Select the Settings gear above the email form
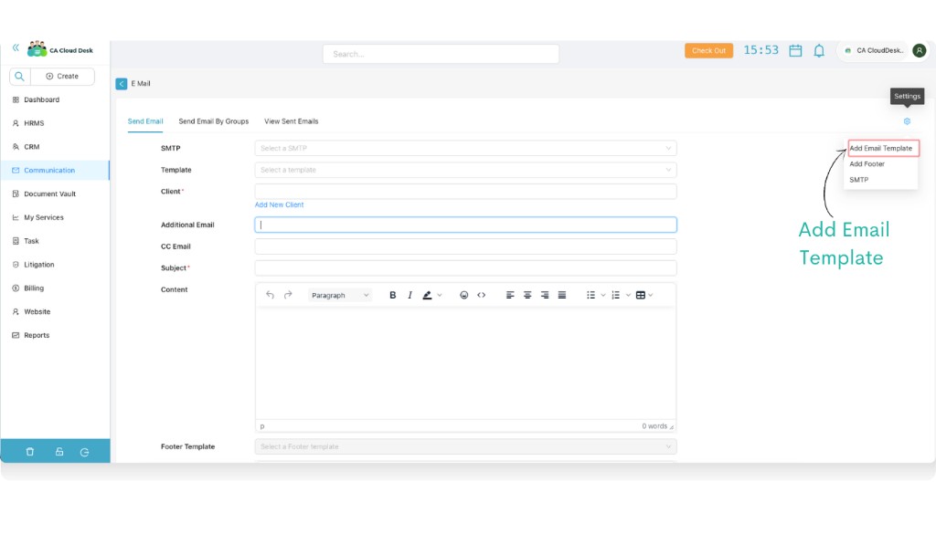 coord(906,120)
